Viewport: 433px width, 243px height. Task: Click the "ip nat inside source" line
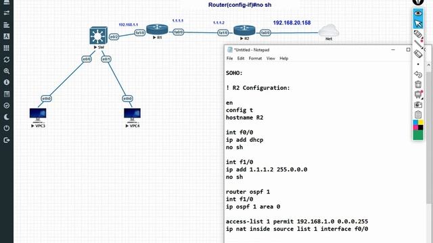(297, 229)
